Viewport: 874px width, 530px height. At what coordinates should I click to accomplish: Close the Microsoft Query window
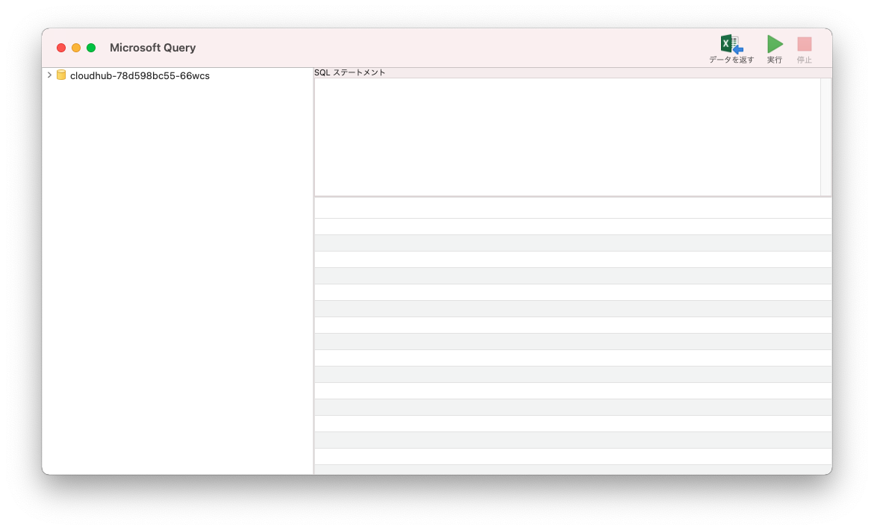pyautogui.click(x=61, y=48)
